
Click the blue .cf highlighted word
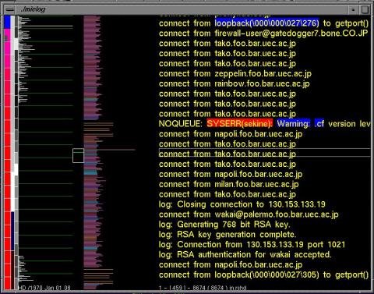319,124
